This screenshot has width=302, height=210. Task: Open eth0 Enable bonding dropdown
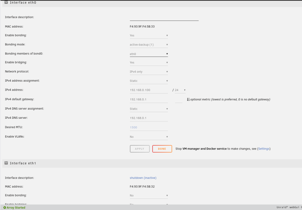(x=149, y=35)
